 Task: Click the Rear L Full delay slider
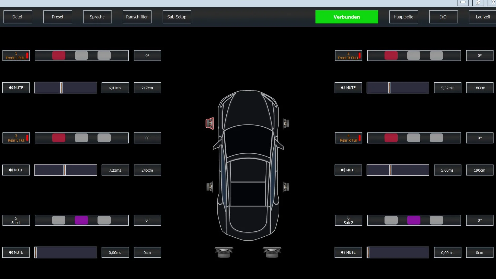[x=66, y=170]
